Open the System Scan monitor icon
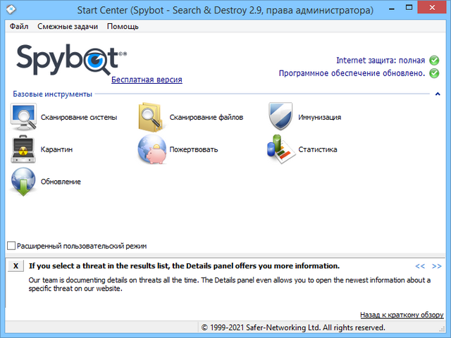Screen dimensions: 451x338 (24, 117)
